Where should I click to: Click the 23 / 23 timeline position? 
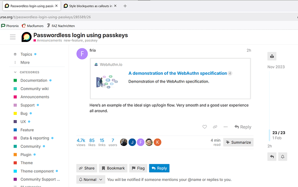tap(279, 133)
